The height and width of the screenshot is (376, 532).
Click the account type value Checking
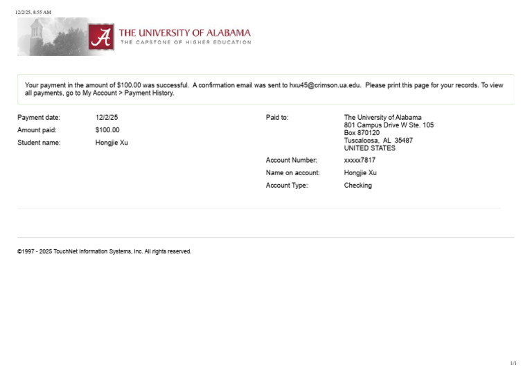point(357,186)
